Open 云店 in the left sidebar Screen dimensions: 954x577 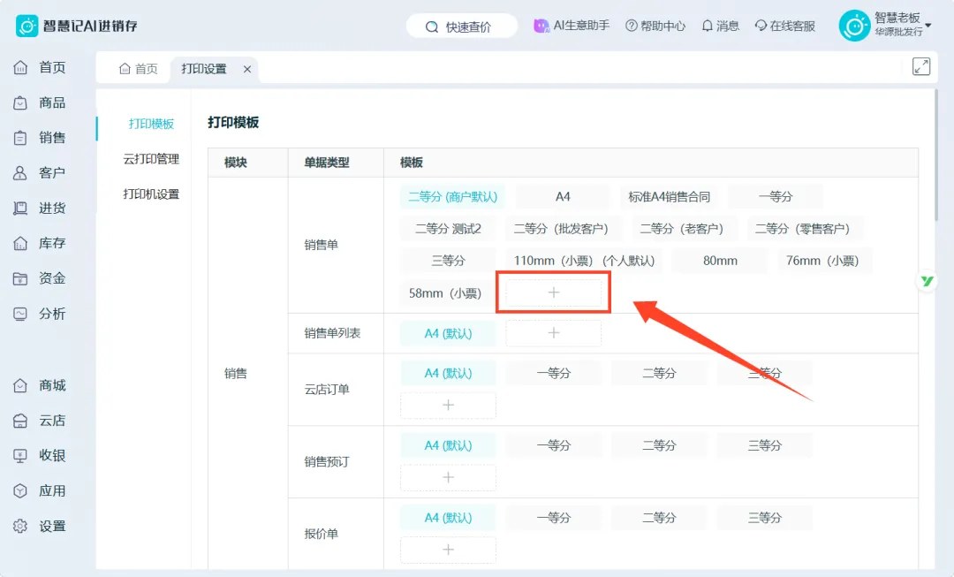pyautogui.click(x=40, y=421)
